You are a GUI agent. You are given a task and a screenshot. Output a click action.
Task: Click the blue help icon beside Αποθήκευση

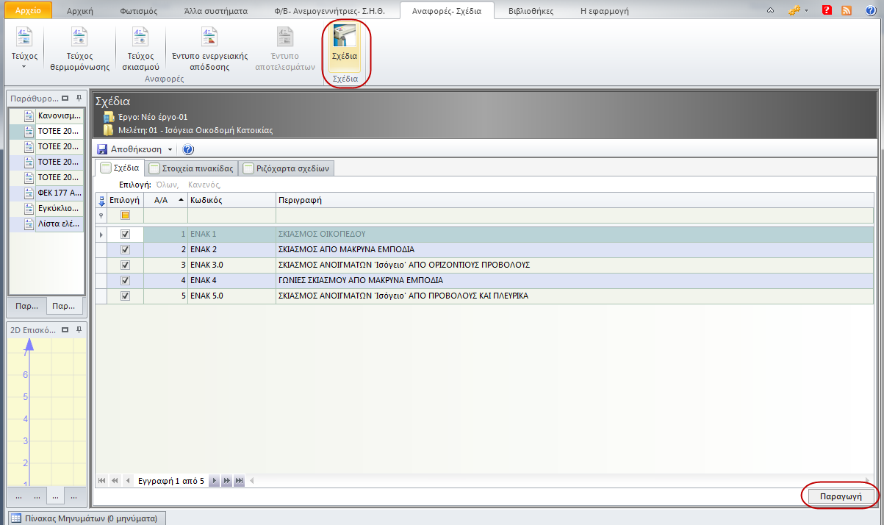[x=188, y=149]
